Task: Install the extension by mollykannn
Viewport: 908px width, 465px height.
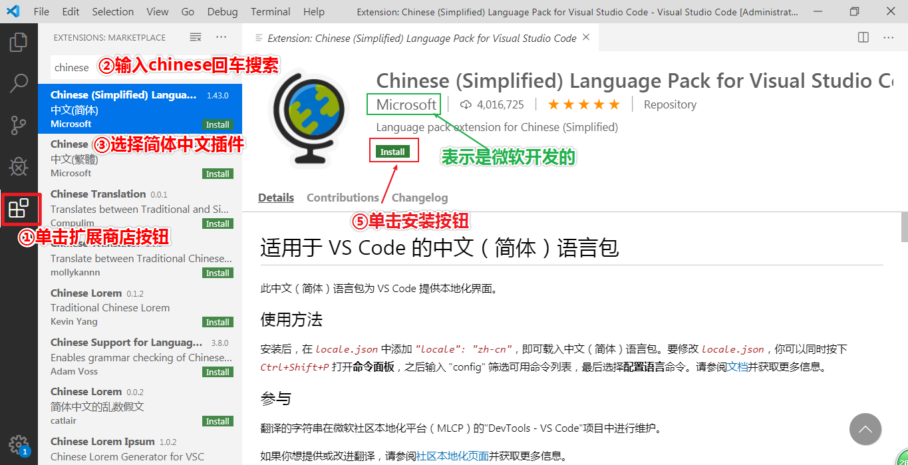Action: click(218, 273)
